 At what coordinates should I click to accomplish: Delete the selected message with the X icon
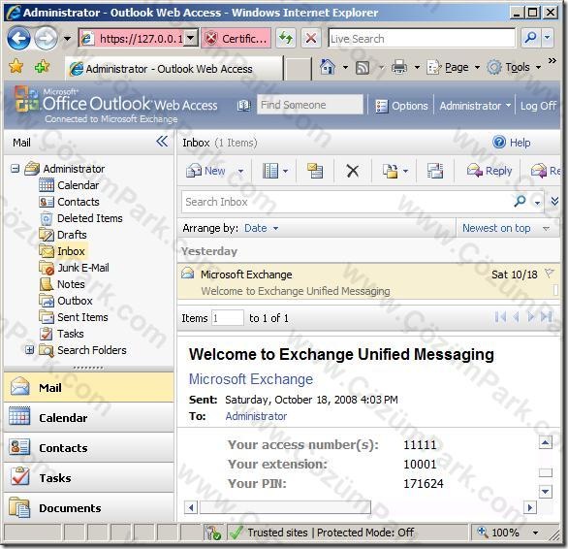pos(353,171)
